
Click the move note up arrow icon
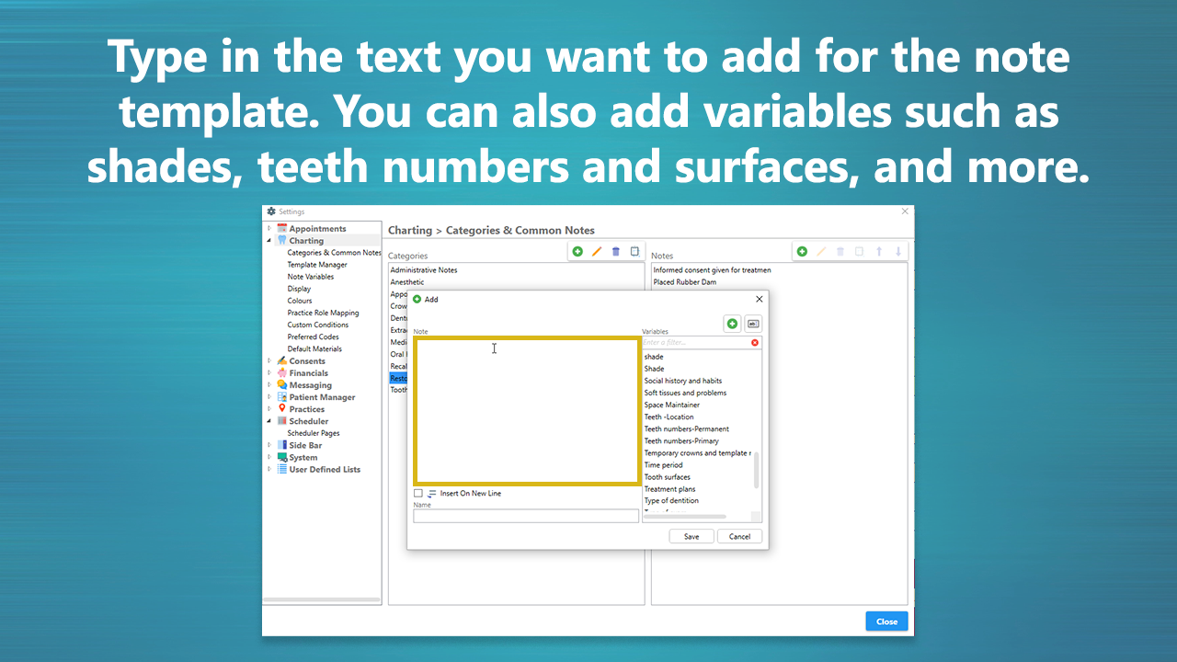pos(878,250)
